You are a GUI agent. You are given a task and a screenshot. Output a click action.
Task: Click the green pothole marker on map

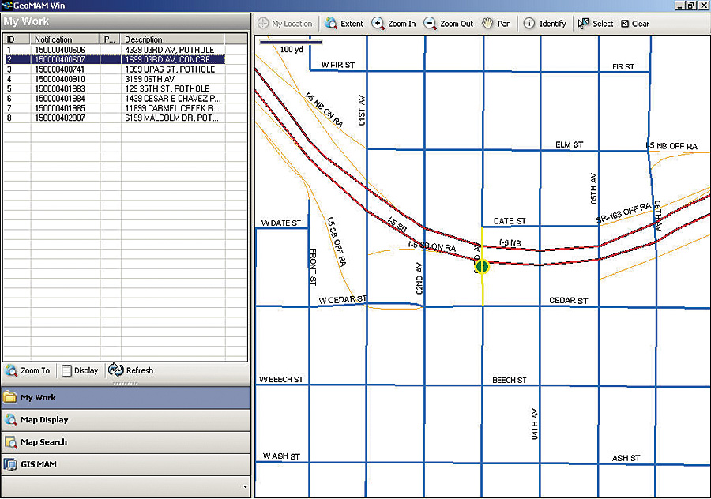(482, 267)
